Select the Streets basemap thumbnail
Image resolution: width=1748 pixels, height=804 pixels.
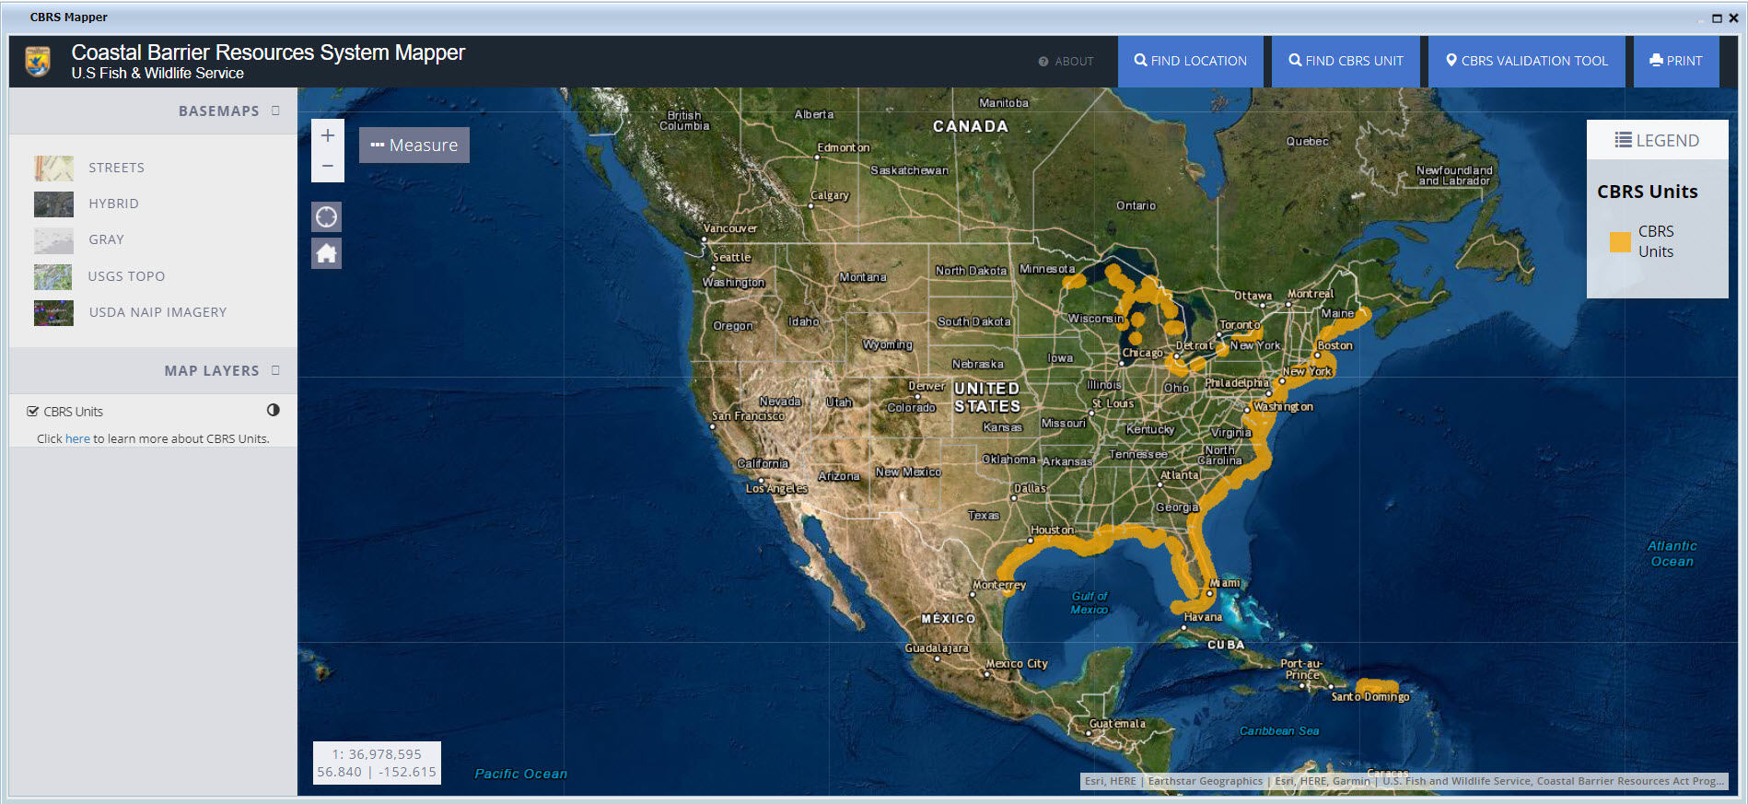coord(53,168)
